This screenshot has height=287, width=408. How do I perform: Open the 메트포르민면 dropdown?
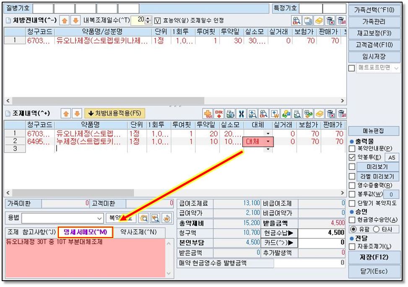click(x=396, y=68)
